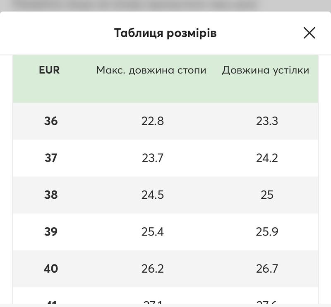Click insole length value 25 for size 38
This screenshot has height=307, width=331.
[267, 195]
